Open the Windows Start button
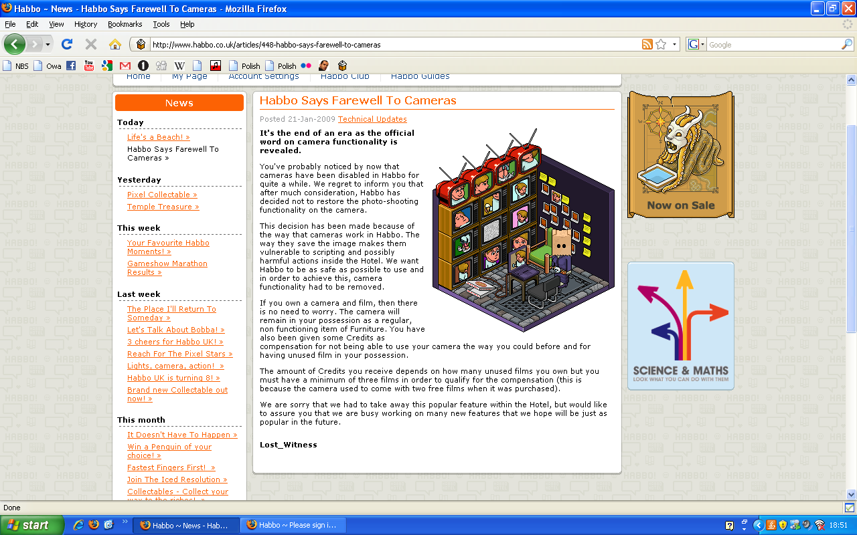857x535 pixels. pos(32,525)
